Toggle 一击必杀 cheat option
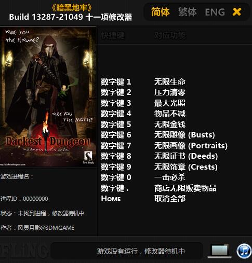The height and width of the screenshot is (263, 252). [170, 177]
